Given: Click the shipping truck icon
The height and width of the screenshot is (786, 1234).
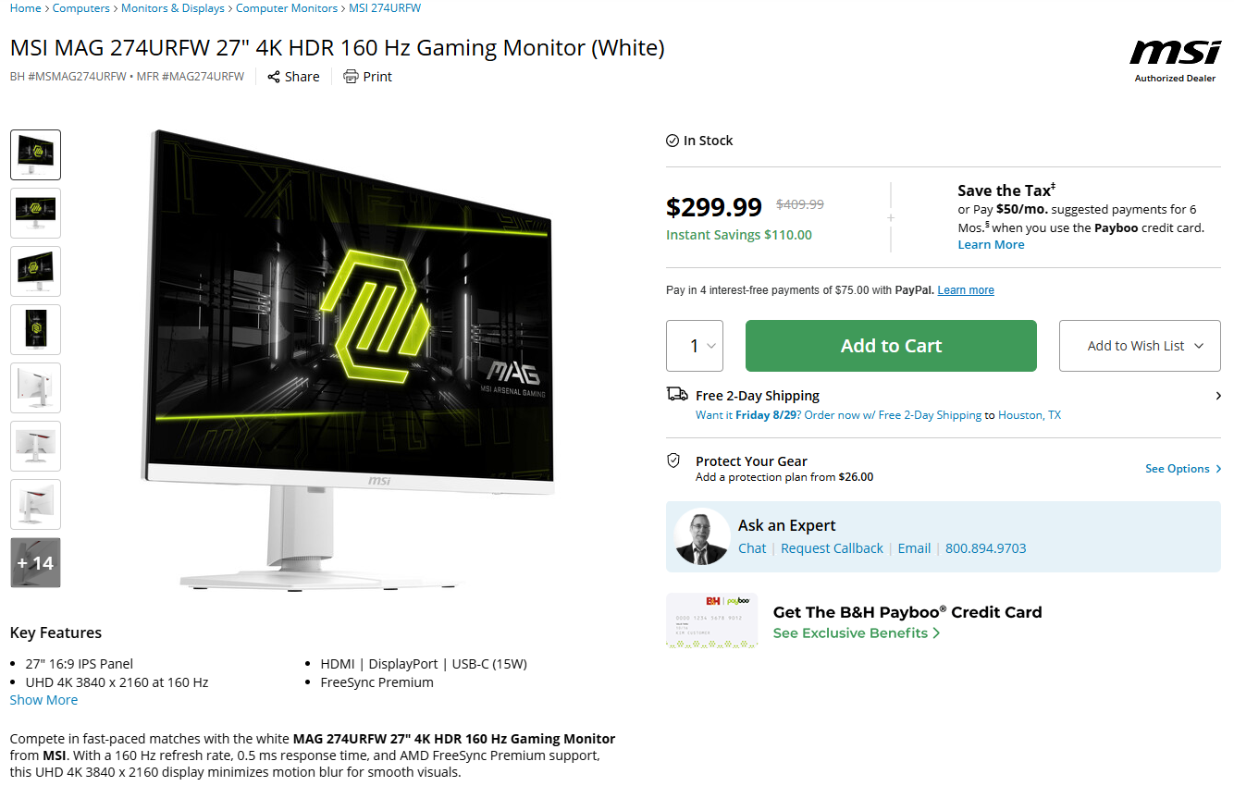Looking at the screenshot, I should click(677, 394).
